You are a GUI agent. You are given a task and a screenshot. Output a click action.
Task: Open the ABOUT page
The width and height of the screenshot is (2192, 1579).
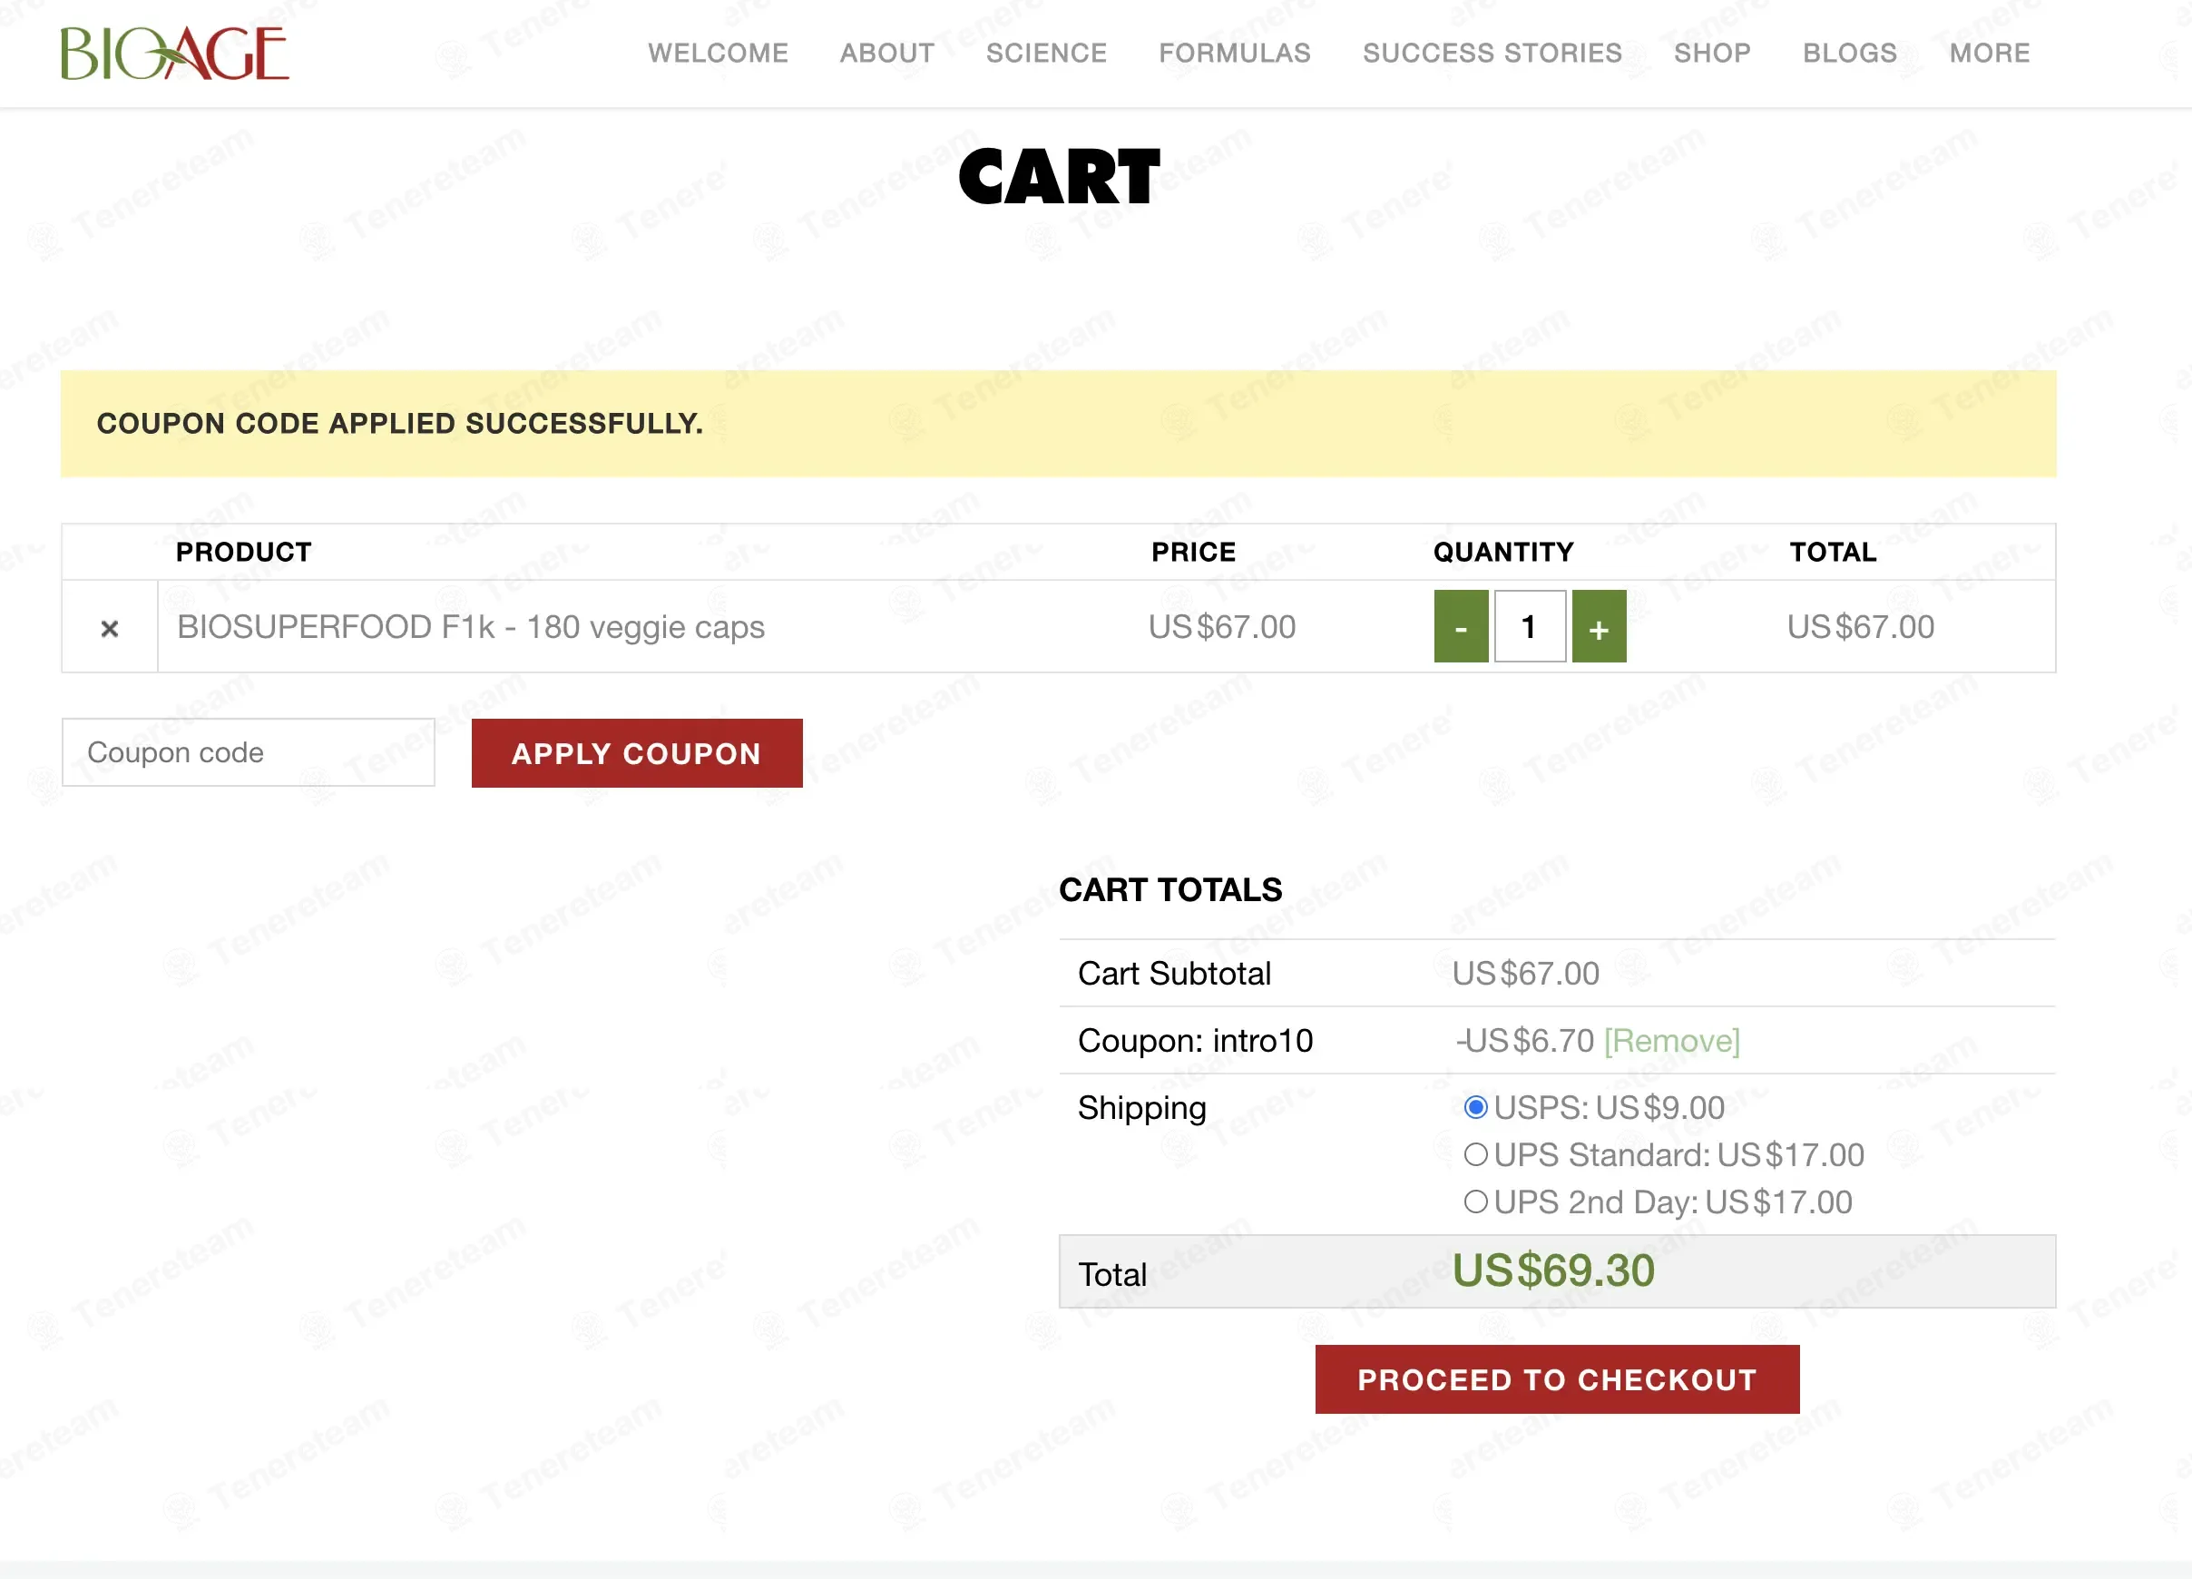click(886, 54)
